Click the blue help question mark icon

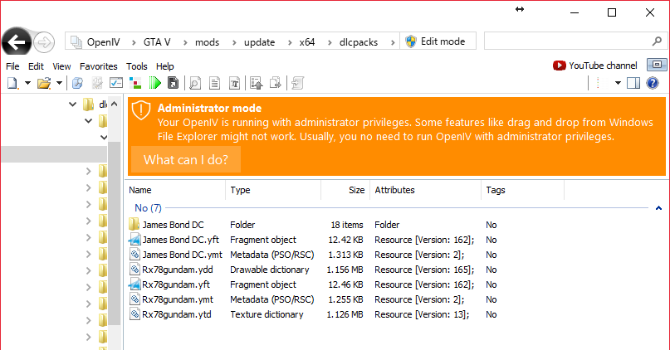coord(653,83)
